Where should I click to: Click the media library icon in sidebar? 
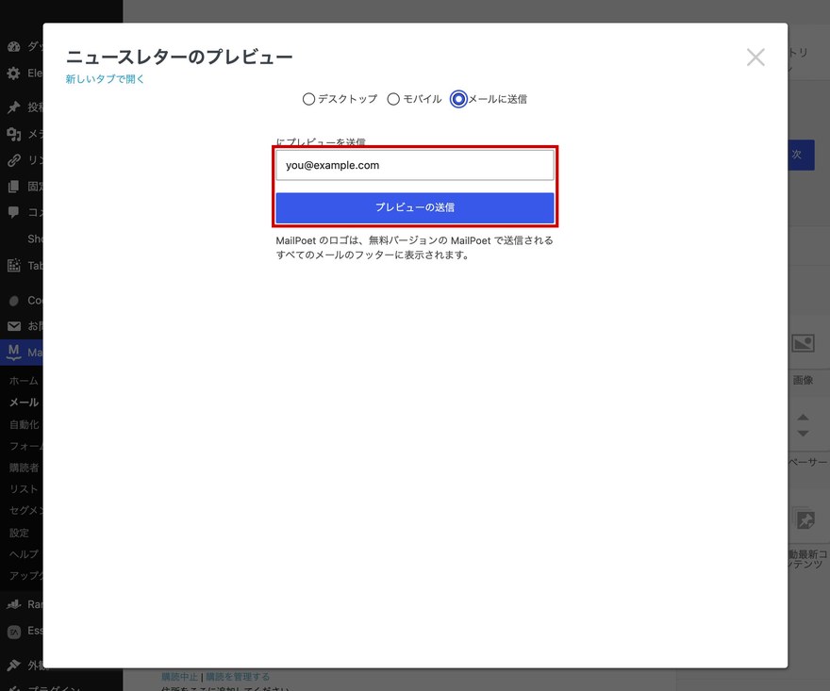tap(14, 134)
